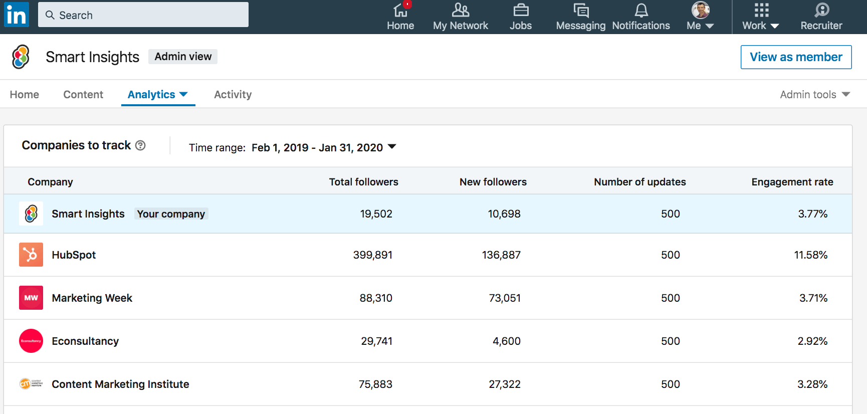Open the Me profile menu
Screen dimensions: 867x414
[x=700, y=16]
